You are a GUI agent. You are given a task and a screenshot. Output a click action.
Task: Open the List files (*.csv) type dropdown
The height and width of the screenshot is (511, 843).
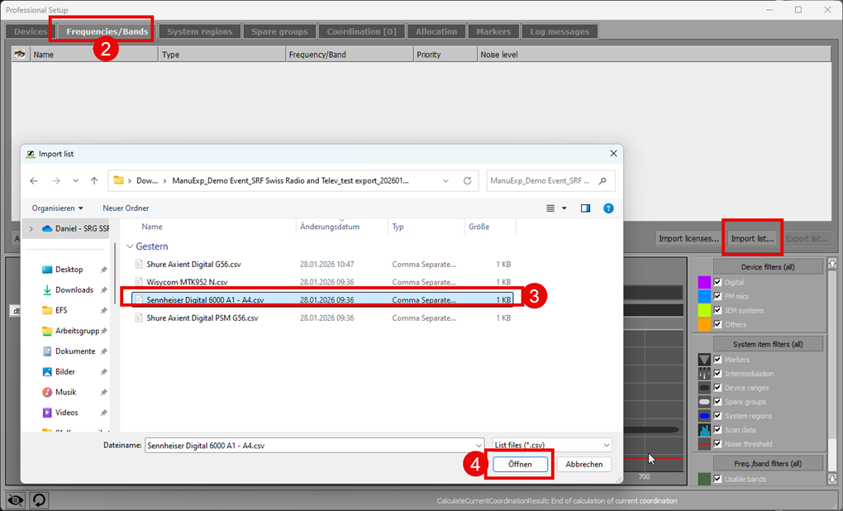pyautogui.click(x=550, y=445)
